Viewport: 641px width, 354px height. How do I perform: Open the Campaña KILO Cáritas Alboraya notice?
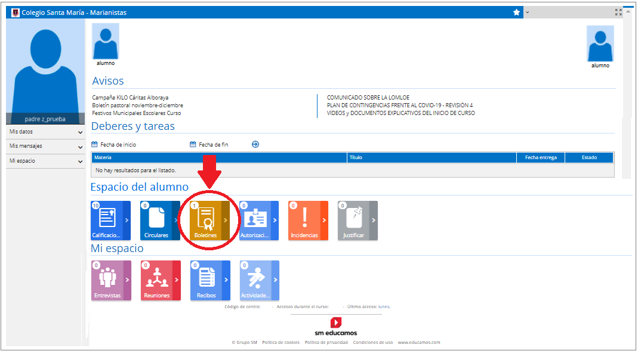tap(130, 98)
